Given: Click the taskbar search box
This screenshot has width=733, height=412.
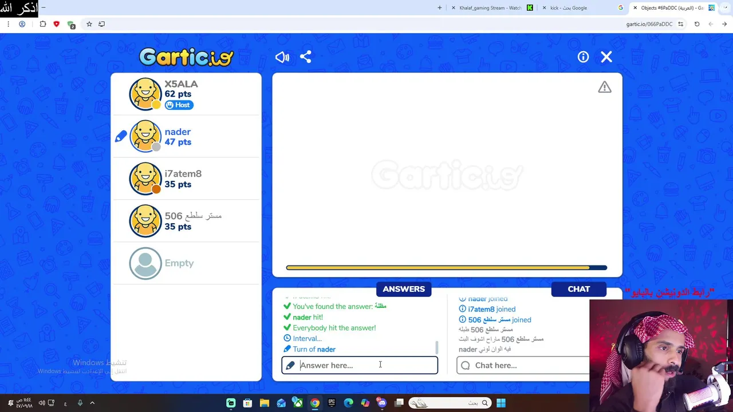Looking at the screenshot, I should (x=450, y=403).
